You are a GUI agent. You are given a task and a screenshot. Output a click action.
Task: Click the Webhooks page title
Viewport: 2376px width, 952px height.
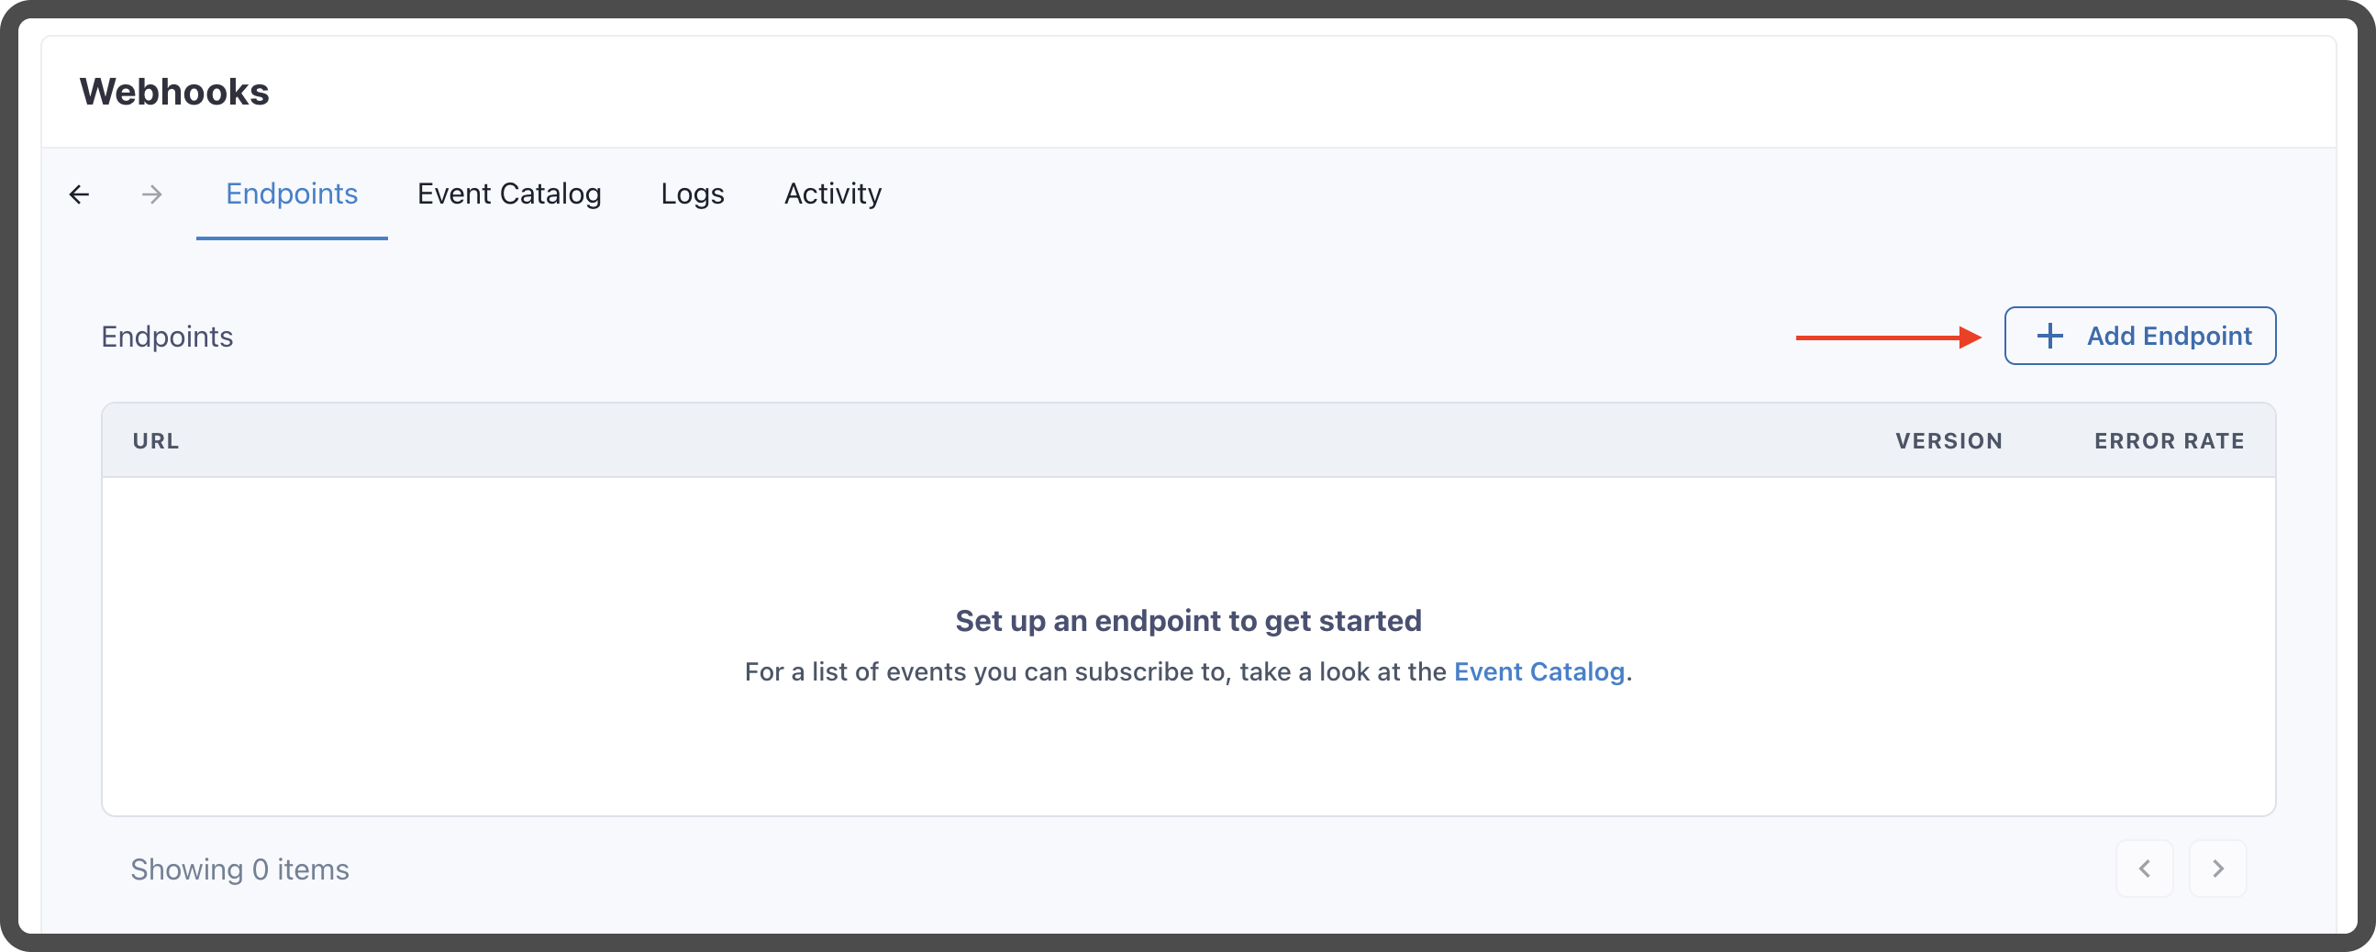[x=174, y=93]
